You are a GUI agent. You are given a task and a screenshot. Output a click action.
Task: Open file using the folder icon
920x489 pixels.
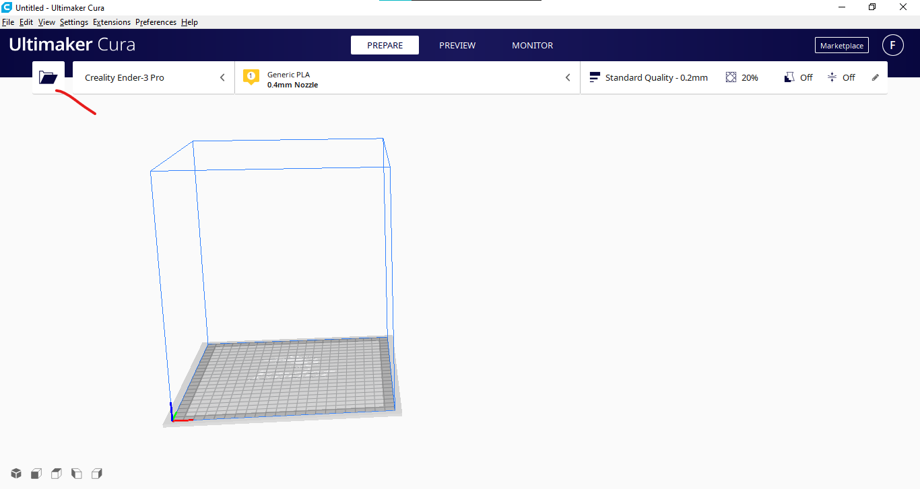click(48, 77)
